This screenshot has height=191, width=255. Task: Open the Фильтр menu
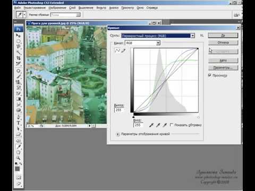tap(101, 8)
